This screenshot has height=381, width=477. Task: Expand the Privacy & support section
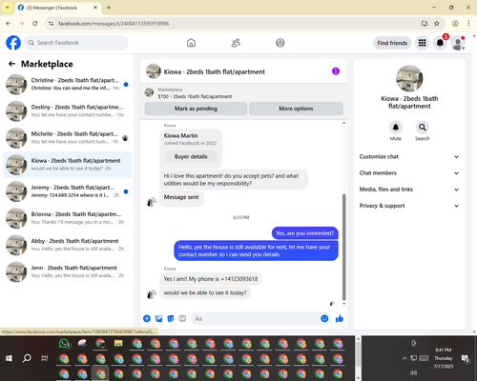[x=409, y=206]
